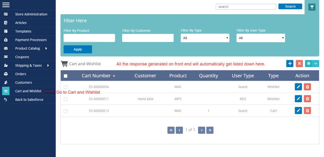Delete cart ES-00000011 using trash icon

(307, 99)
